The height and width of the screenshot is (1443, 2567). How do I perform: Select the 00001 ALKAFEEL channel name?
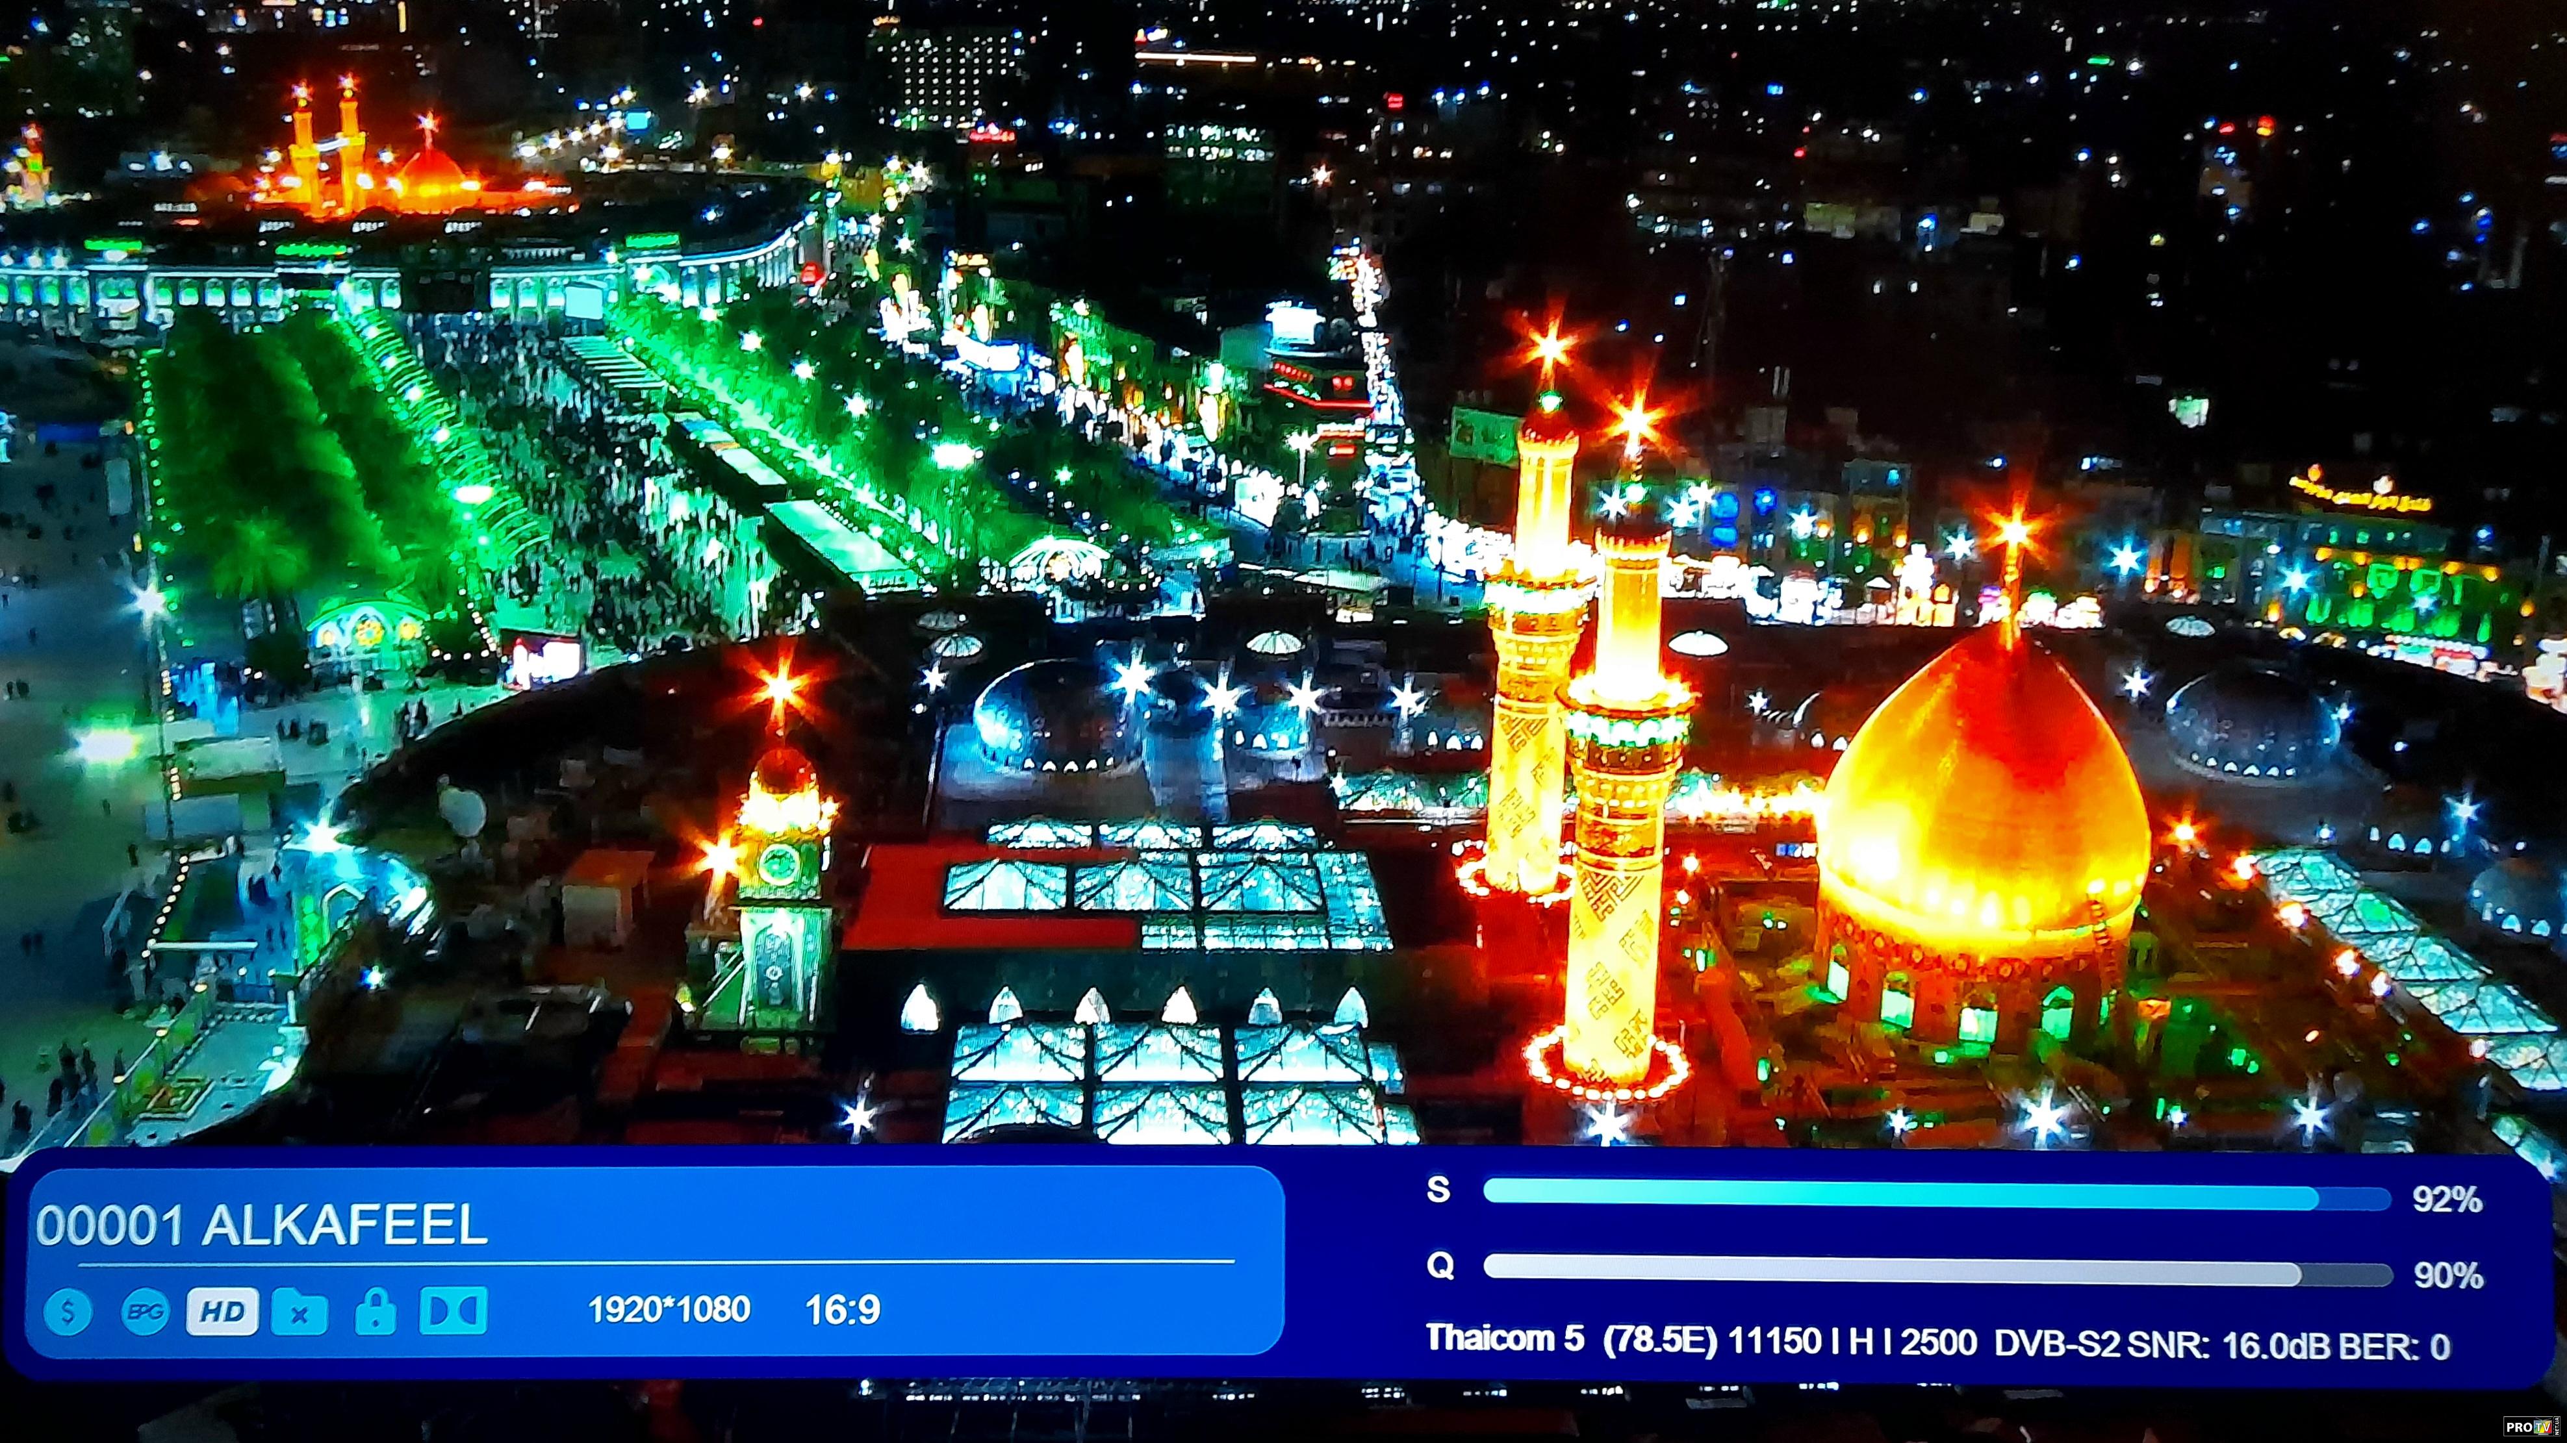261,1226
